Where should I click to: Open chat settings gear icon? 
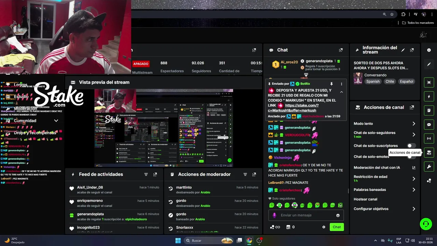point(324,227)
